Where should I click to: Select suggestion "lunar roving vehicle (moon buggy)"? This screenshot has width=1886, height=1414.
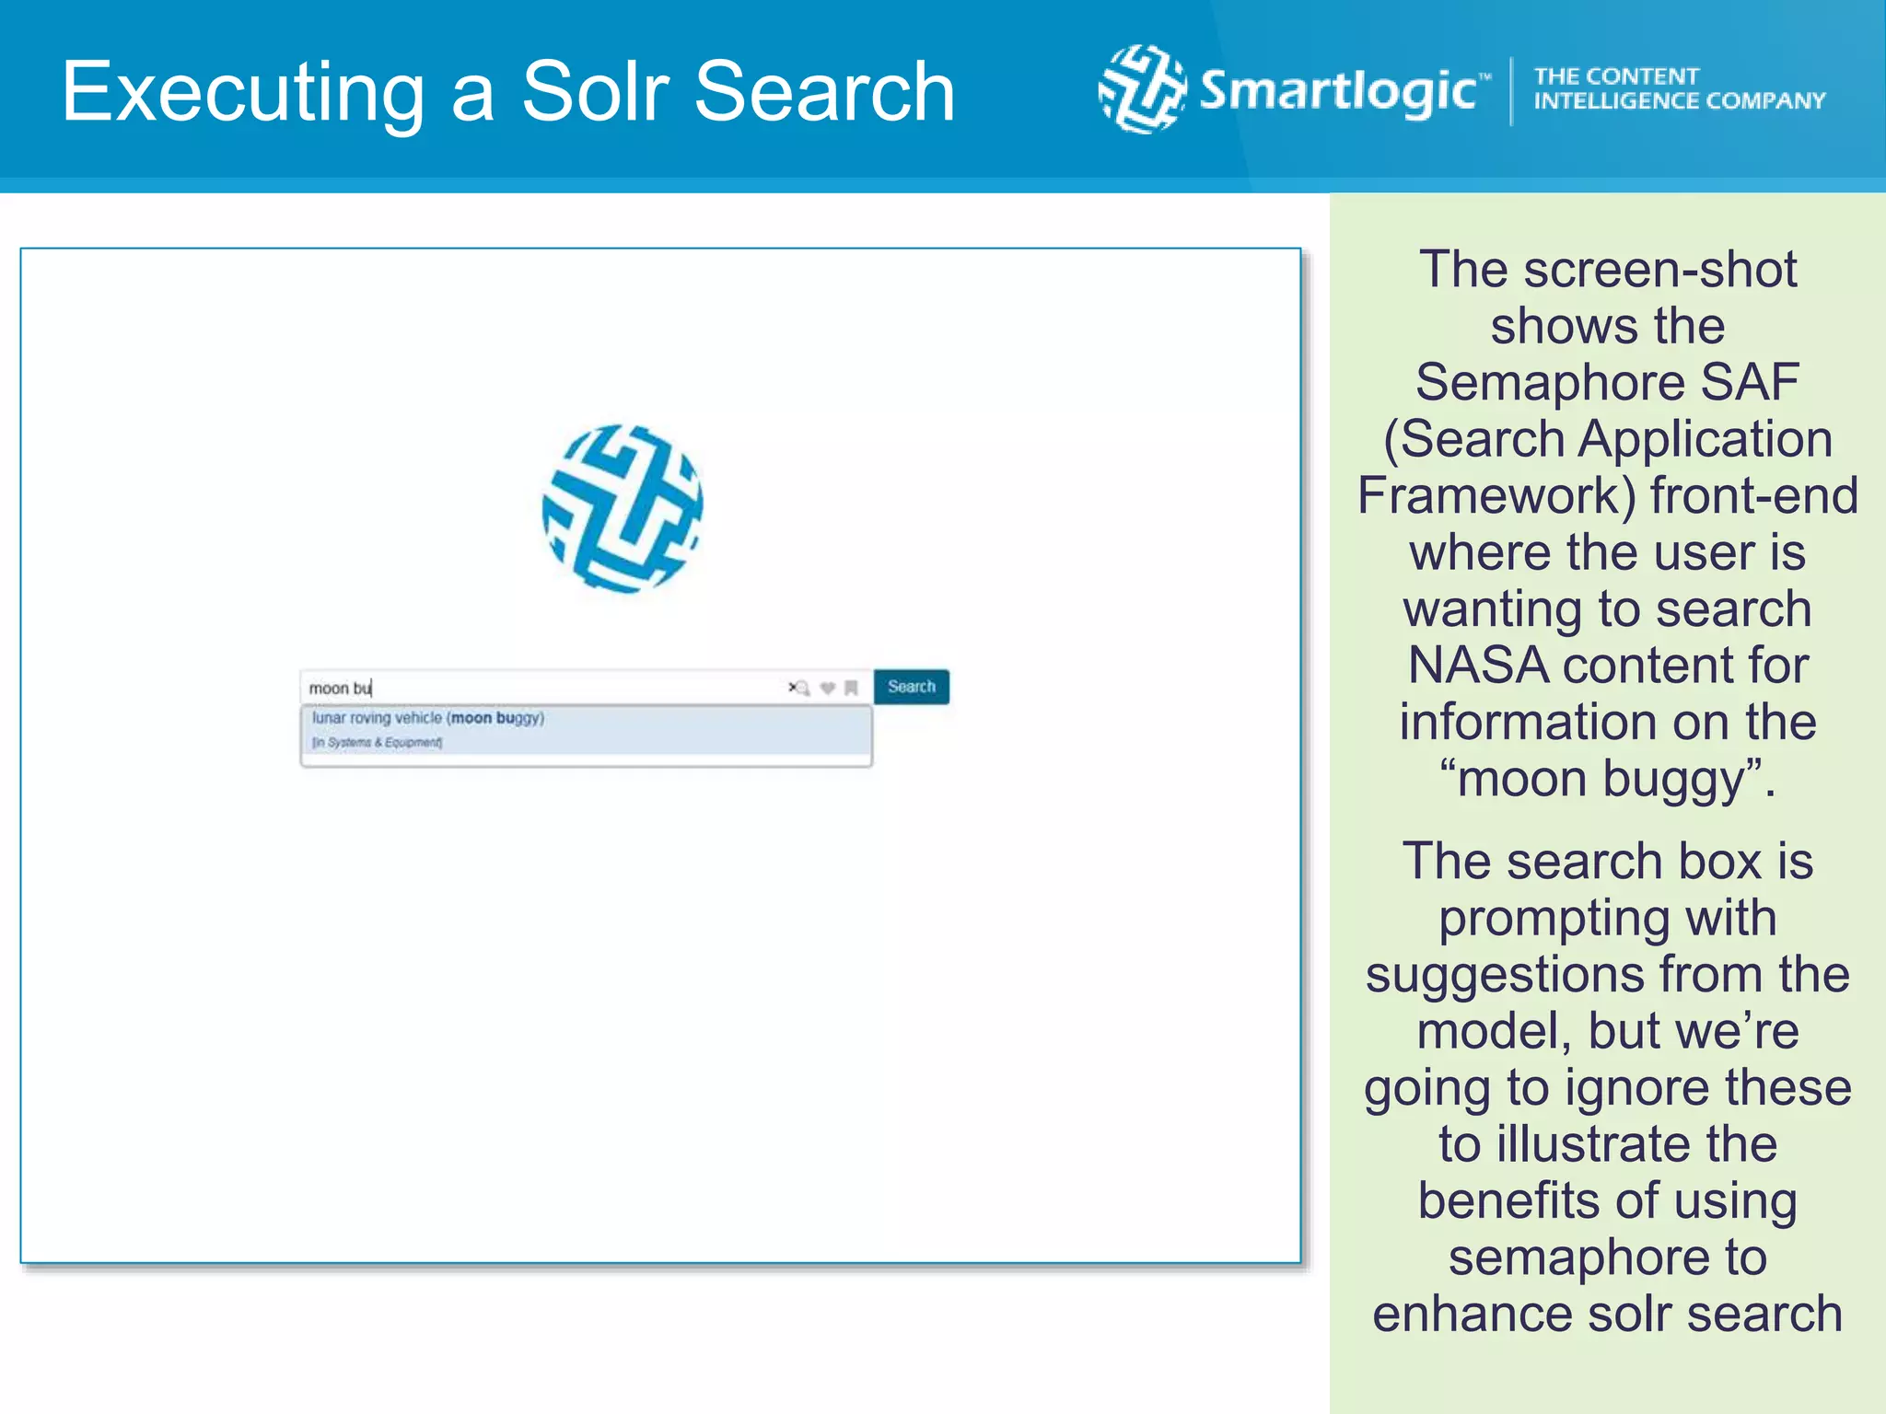coord(586,730)
